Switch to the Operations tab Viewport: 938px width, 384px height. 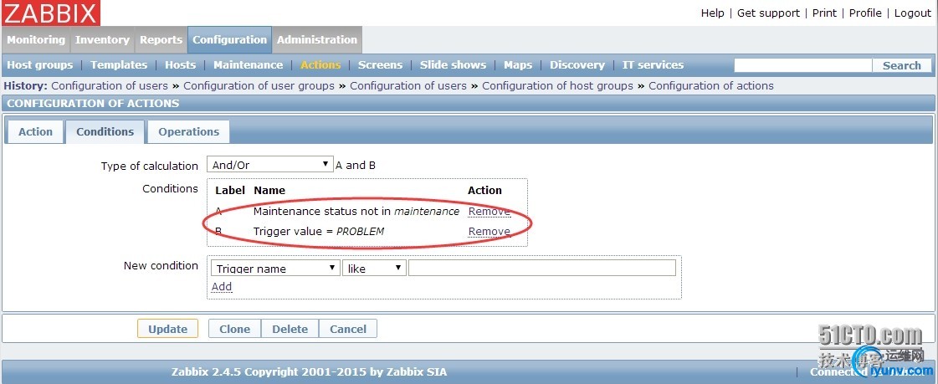coord(189,132)
